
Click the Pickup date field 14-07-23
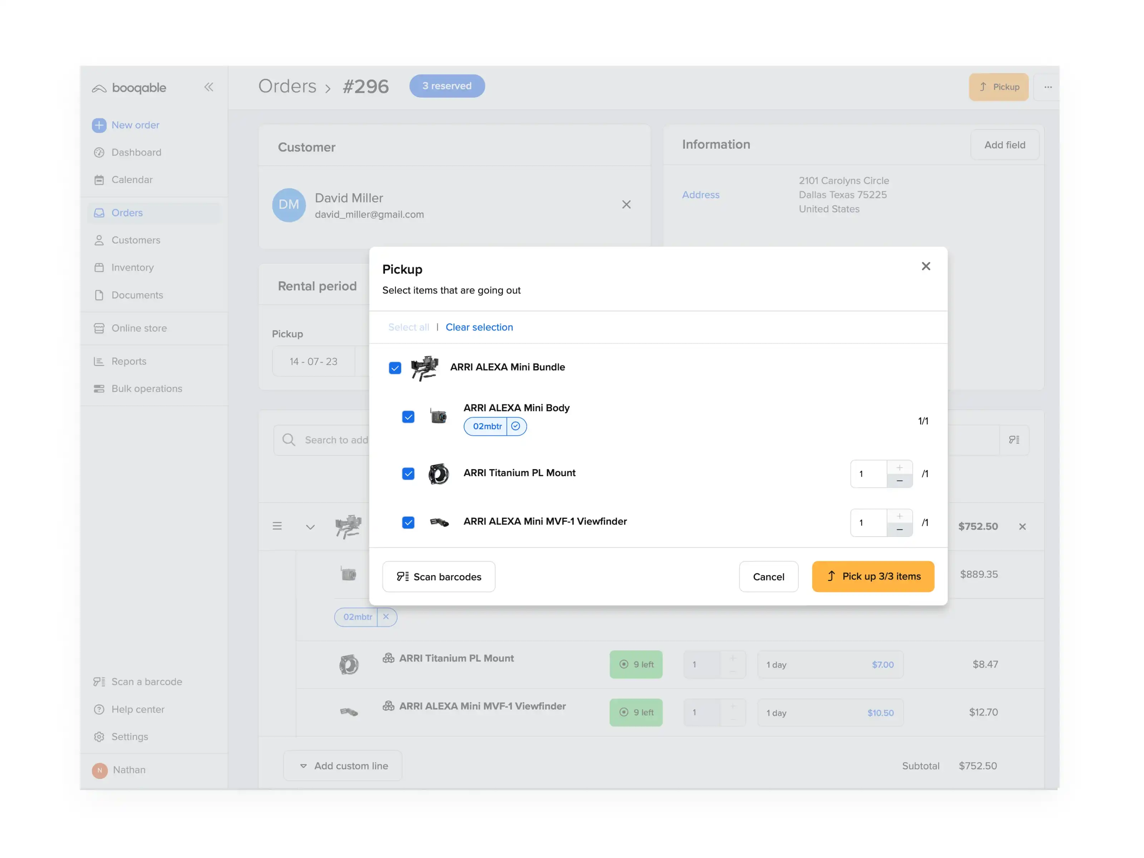[314, 361]
